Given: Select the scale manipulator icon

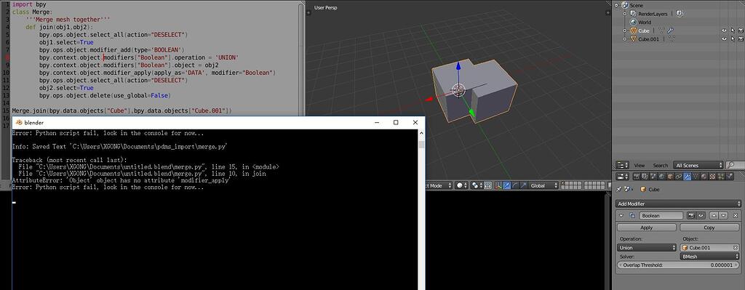Looking at the screenshot, I should 524,185.
